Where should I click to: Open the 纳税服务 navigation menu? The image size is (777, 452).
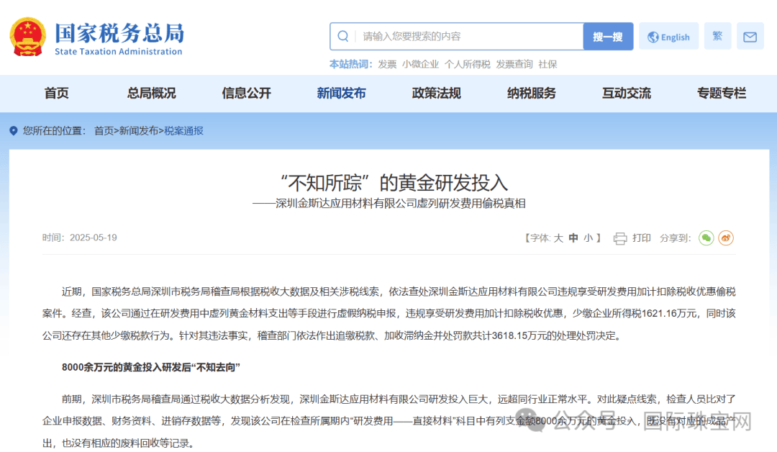click(x=531, y=93)
